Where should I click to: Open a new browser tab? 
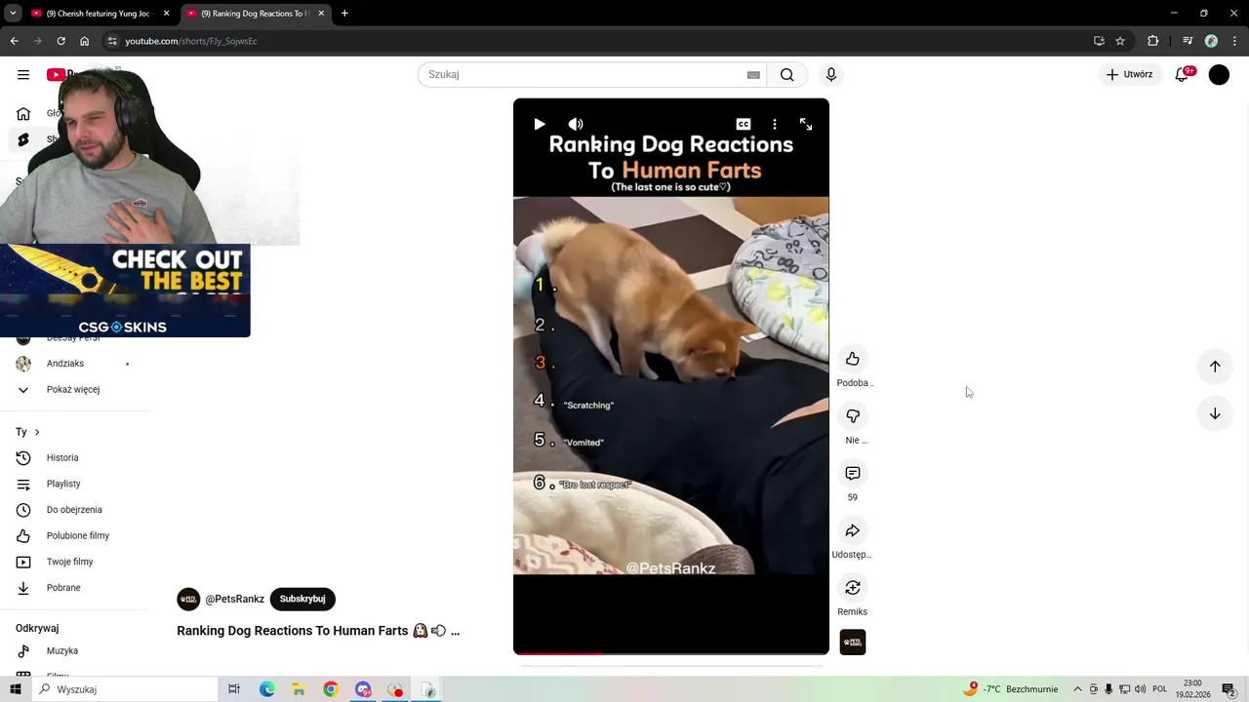pyautogui.click(x=344, y=14)
